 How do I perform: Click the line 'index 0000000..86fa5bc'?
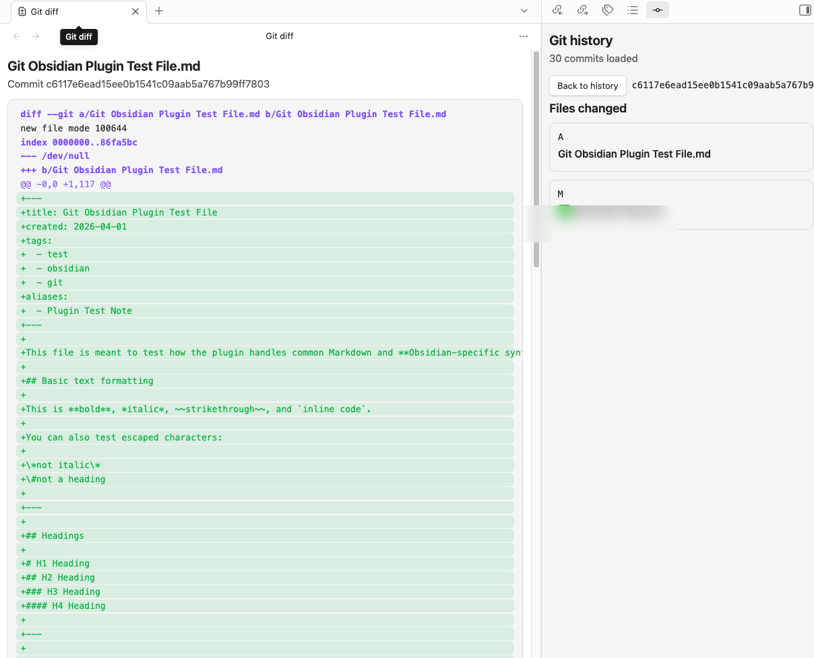[79, 143]
